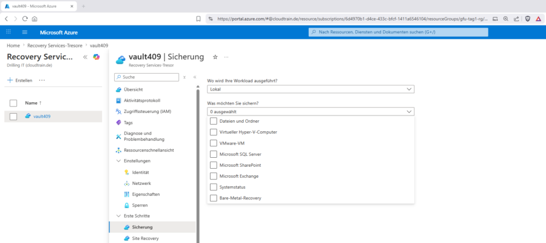This screenshot has height=243, width=546.
Task: Collapse the vault409 navigation menu
Action: pyautogui.click(x=195, y=77)
